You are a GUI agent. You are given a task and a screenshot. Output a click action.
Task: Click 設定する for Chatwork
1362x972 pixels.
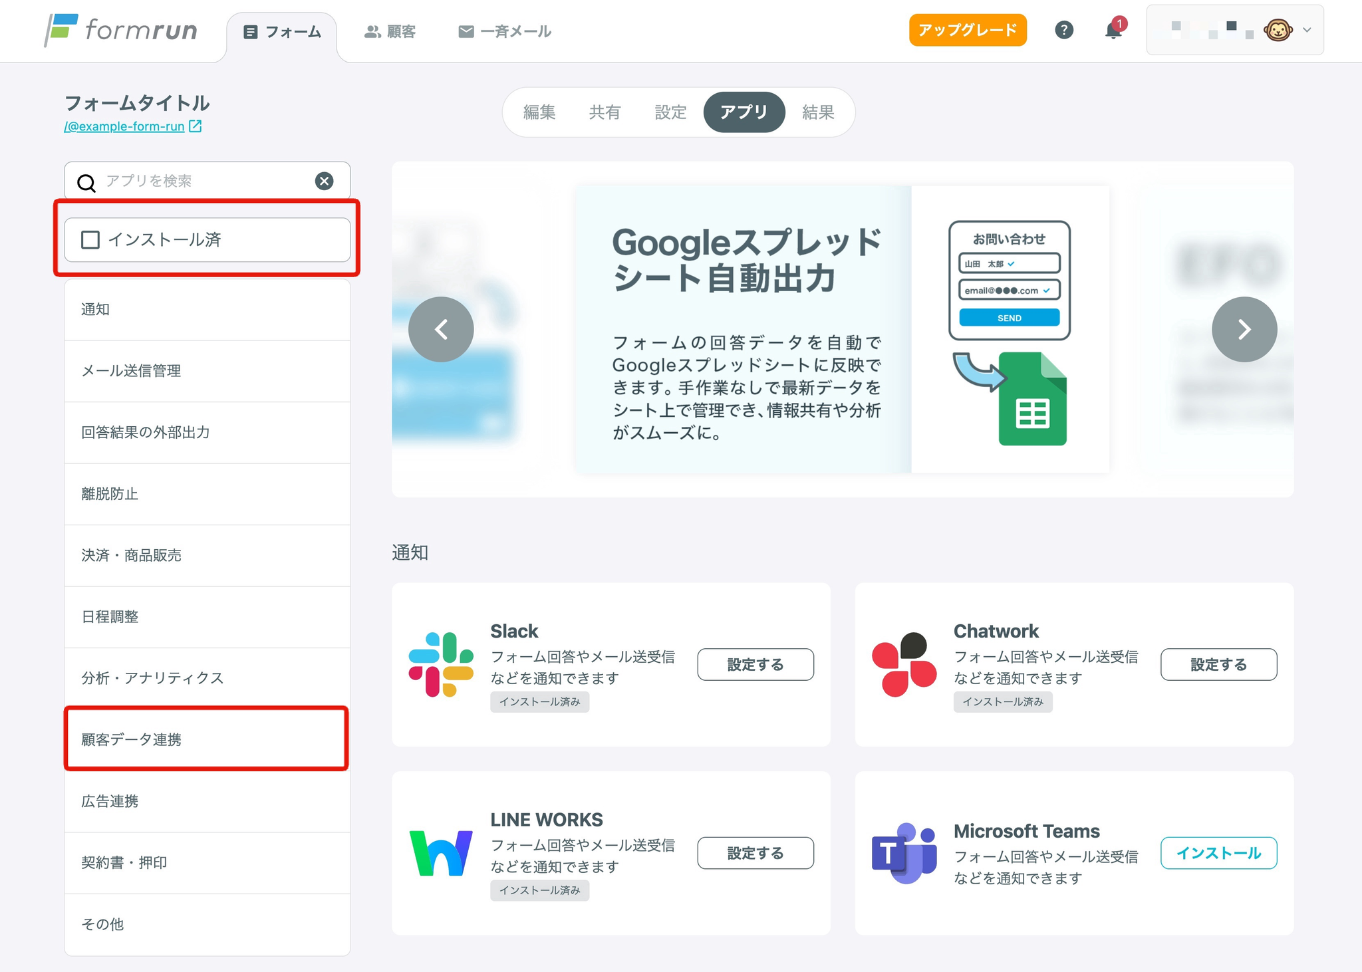(x=1218, y=664)
